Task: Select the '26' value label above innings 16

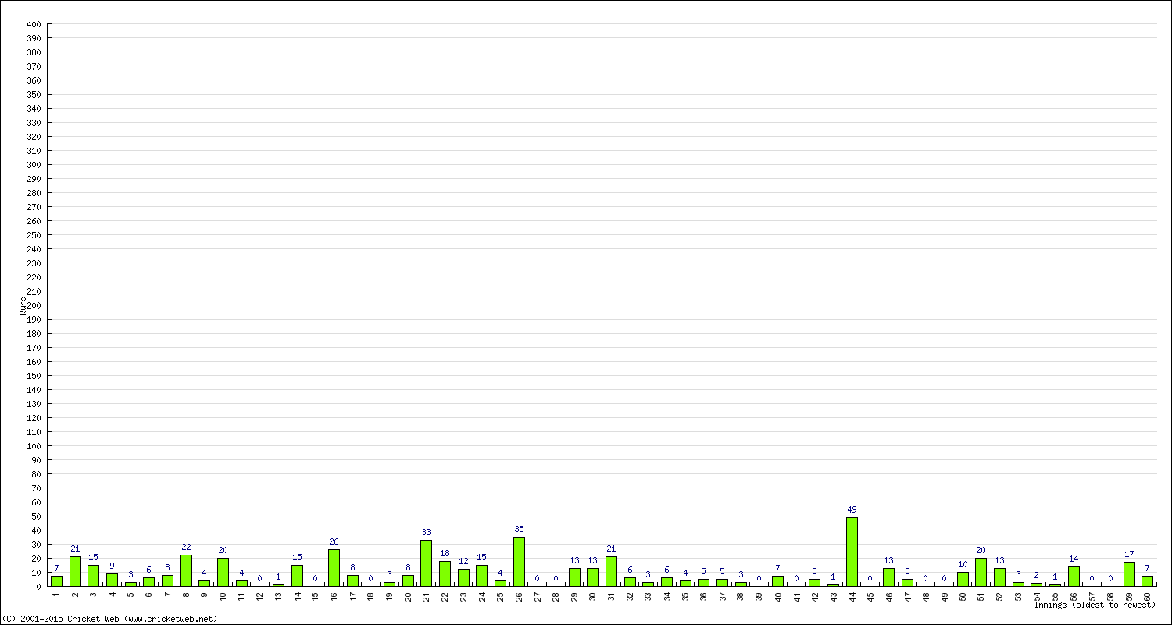Action: click(x=334, y=541)
